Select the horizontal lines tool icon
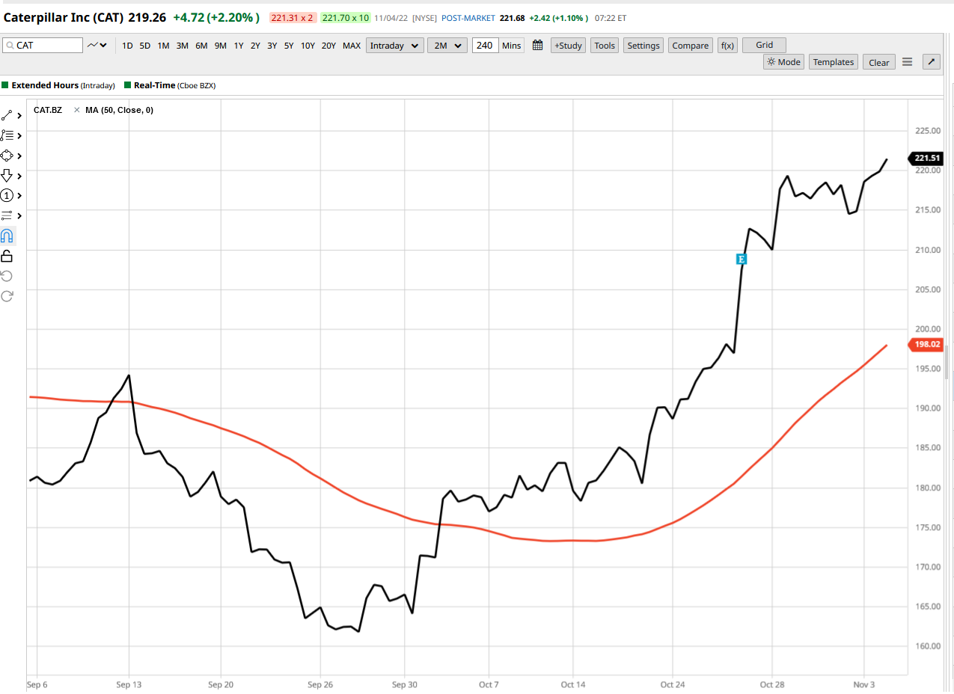This screenshot has width=954, height=694. point(7,215)
